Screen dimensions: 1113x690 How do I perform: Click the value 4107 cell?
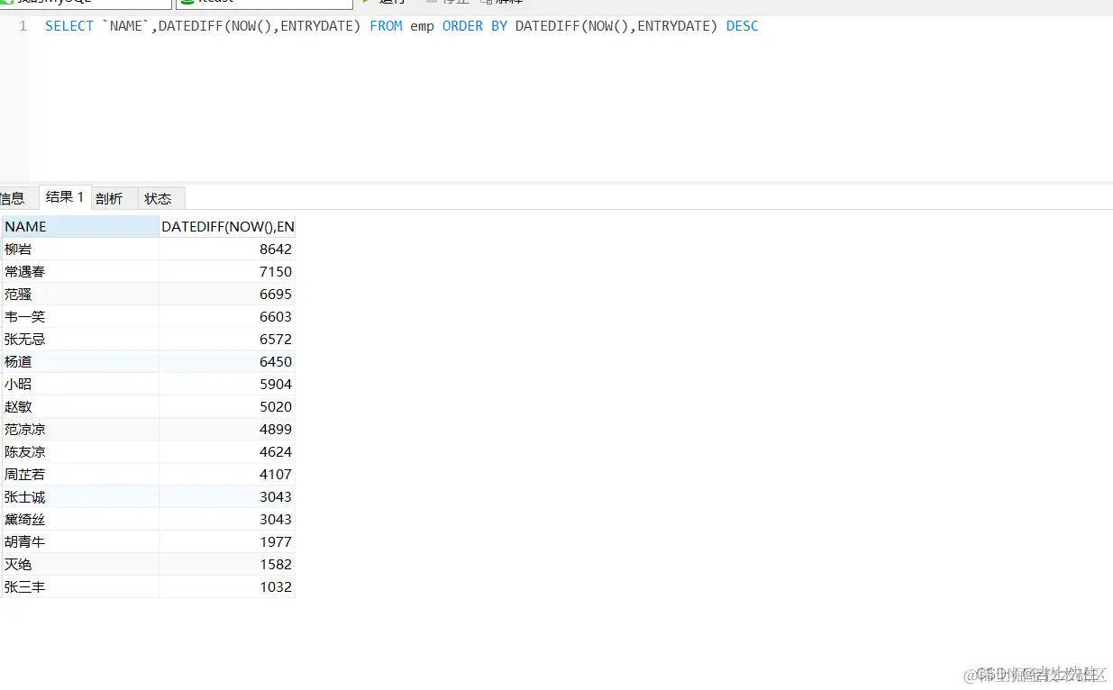(x=227, y=475)
